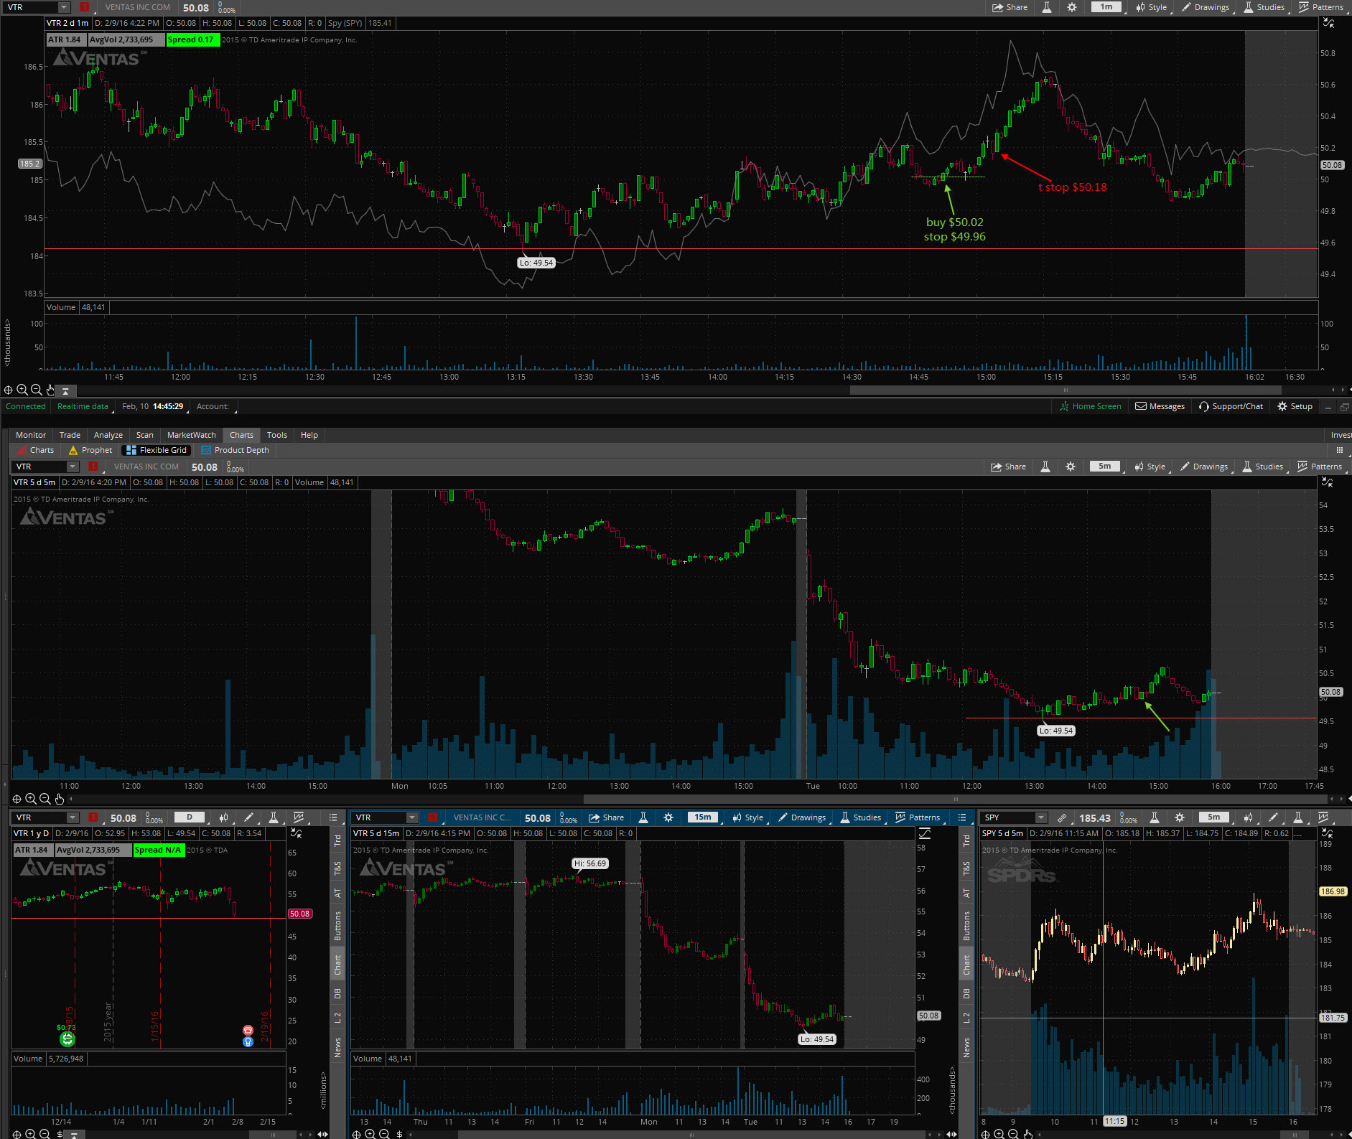Click chain link icon in SPY chart

pos(1062,817)
